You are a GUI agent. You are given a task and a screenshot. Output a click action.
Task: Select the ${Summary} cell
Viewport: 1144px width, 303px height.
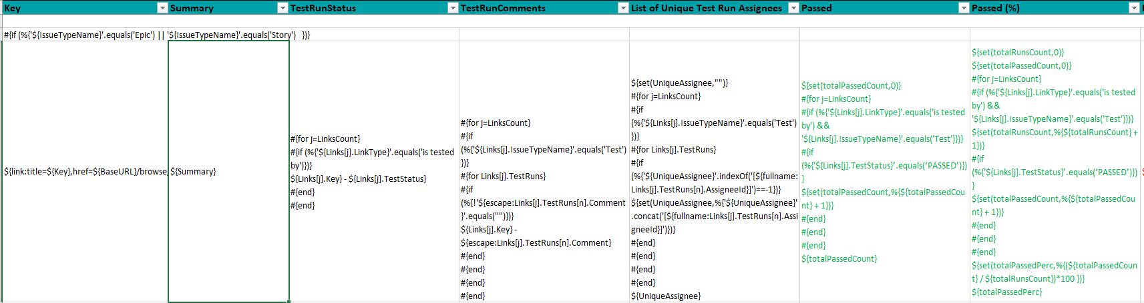coord(228,172)
